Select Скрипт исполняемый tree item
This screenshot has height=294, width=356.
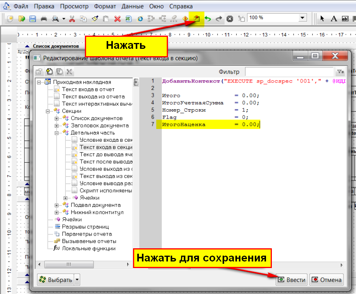pos(106,191)
